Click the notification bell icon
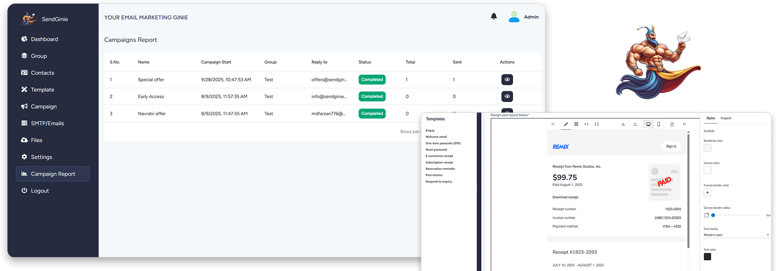 [494, 16]
